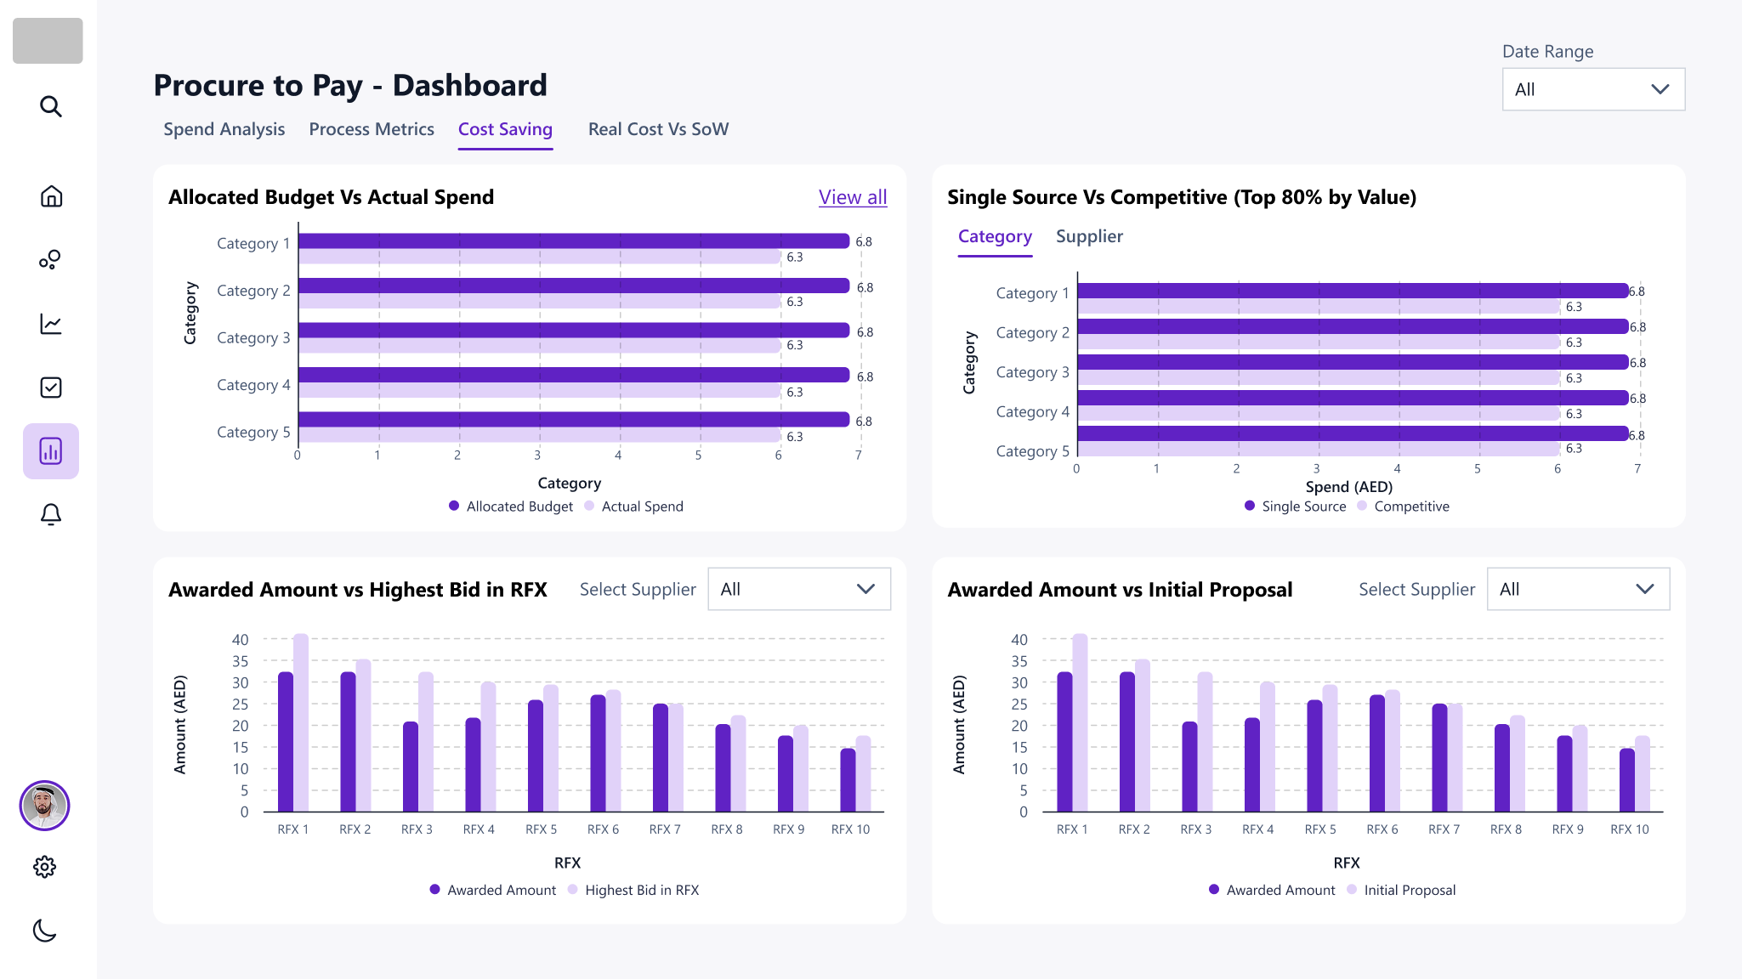Open notifications bell icon
Screen dimensions: 1742x979
pyautogui.click(x=51, y=514)
